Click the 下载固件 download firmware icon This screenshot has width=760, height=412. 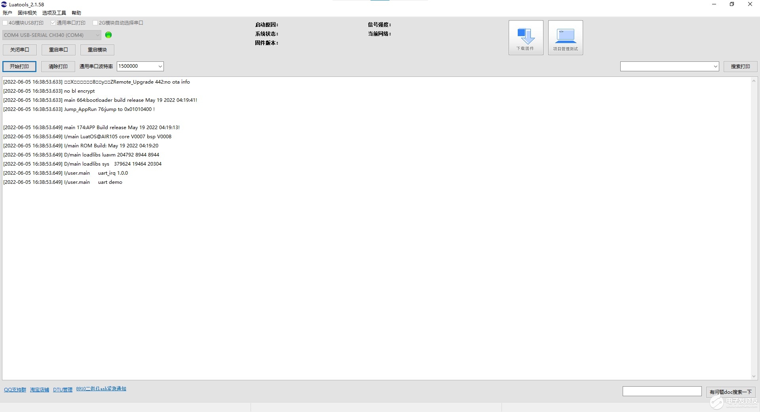coord(526,38)
